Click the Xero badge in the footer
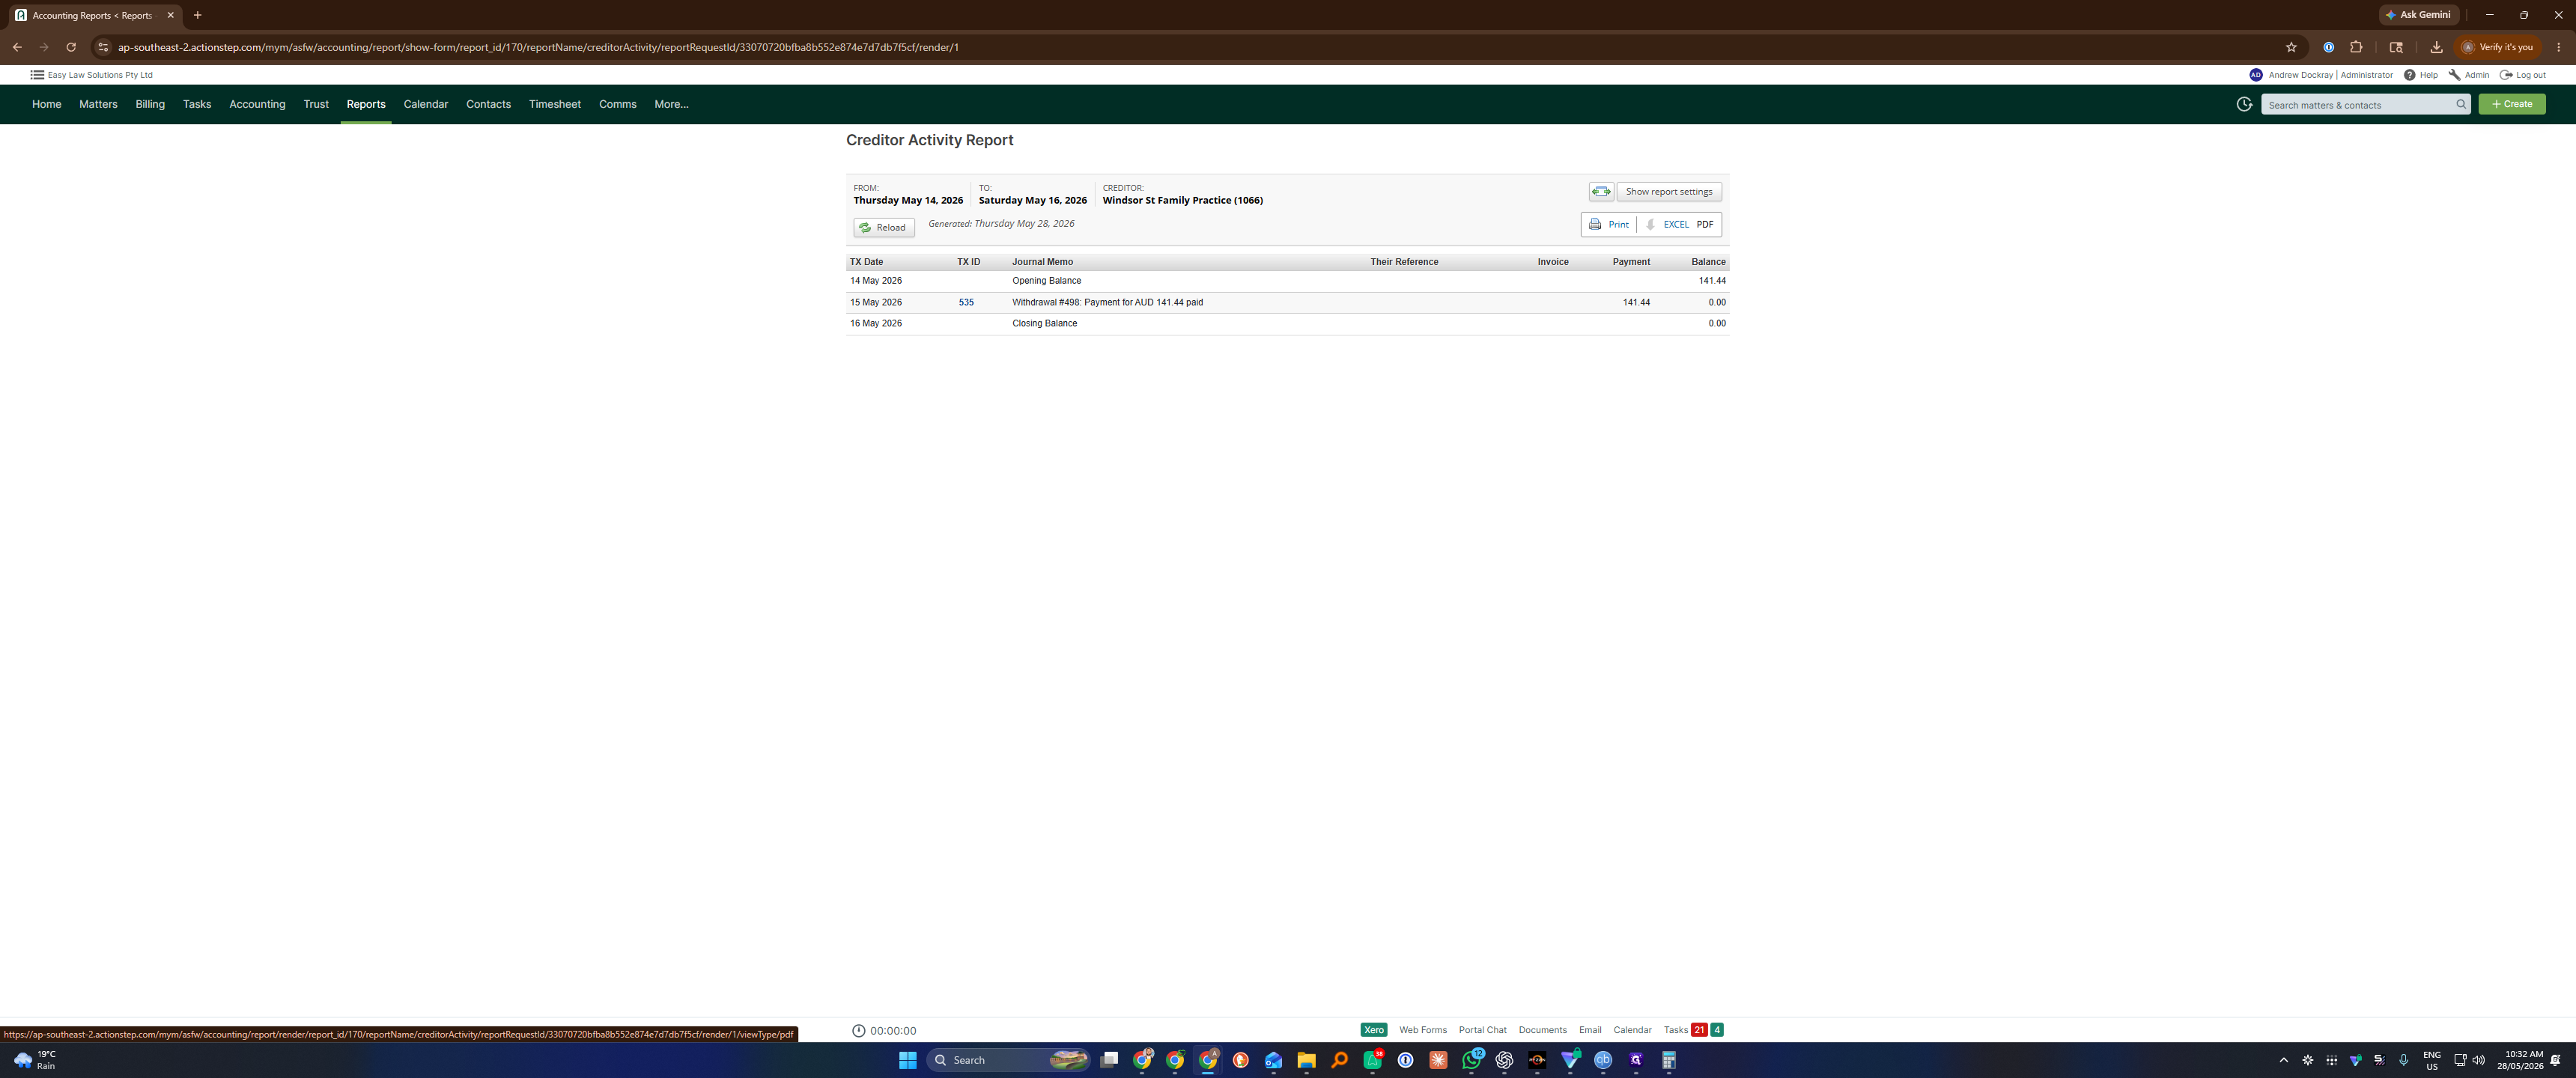The image size is (2576, 1078). point(1374,1030)
